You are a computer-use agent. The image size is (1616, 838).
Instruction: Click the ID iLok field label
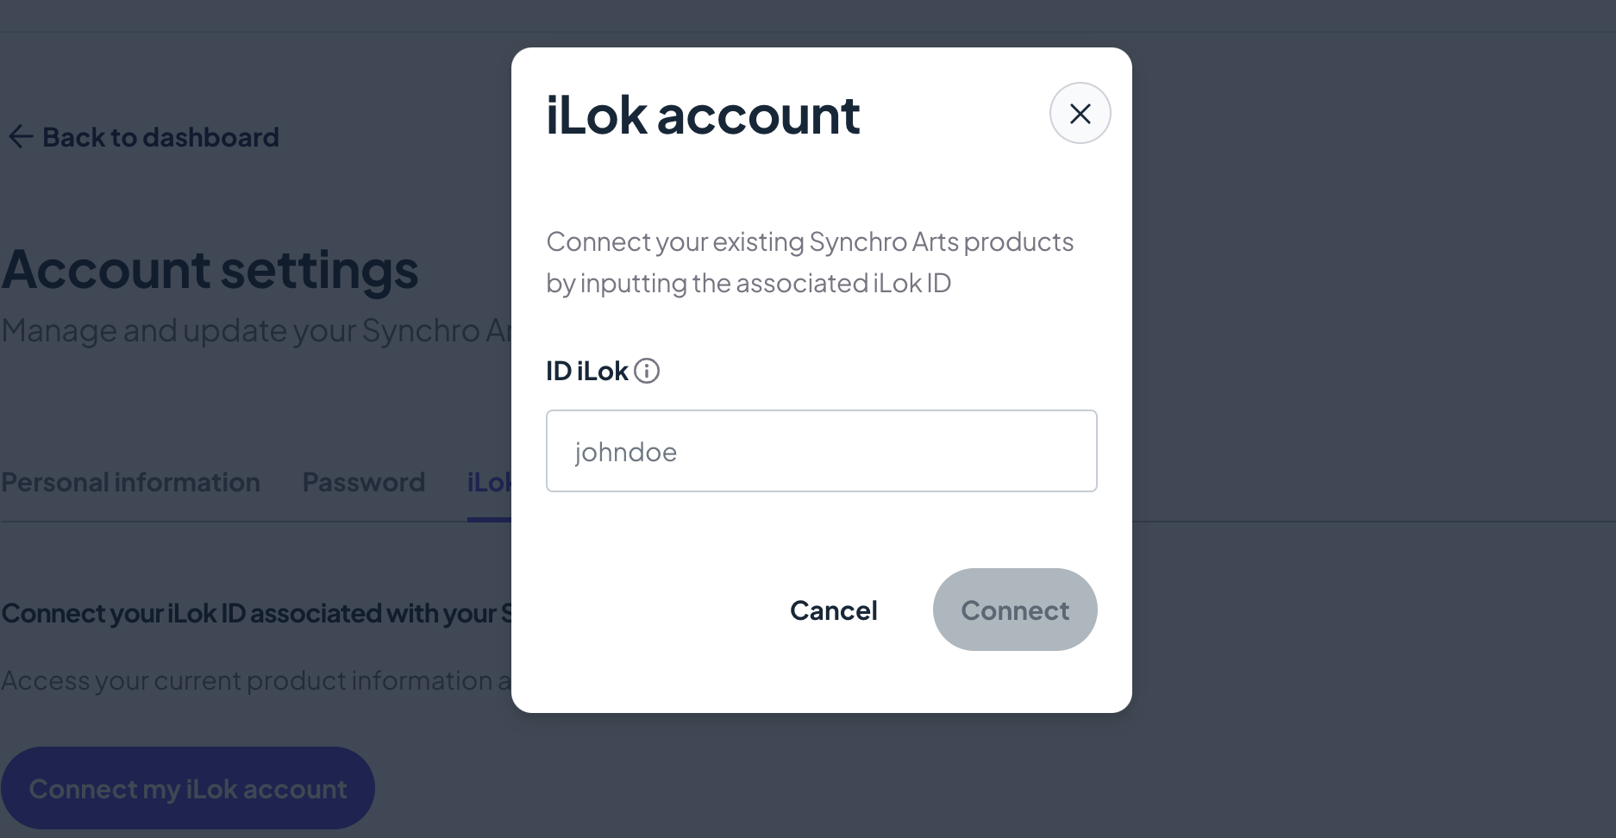click(586, 371)
